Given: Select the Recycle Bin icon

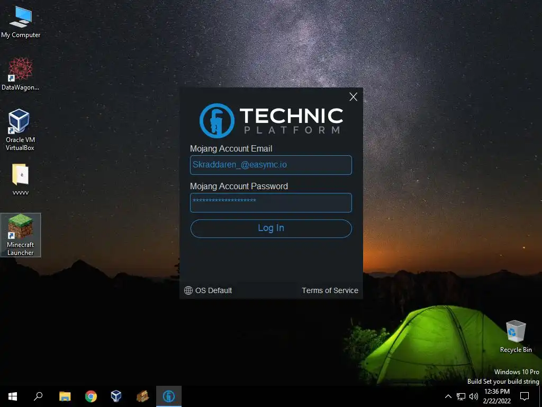Looking at the screenshot, I should (516, 337).
